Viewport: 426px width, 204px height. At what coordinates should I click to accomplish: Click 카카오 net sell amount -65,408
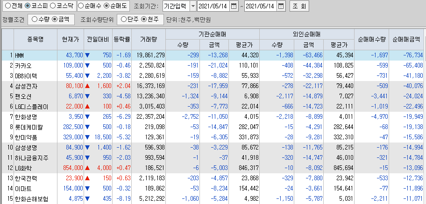click(412, 66)
